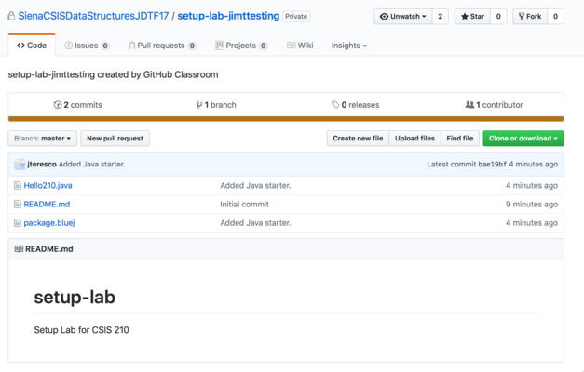View the 2 commits history
Screen dimensions: 584x372
[x=78, y=105]
